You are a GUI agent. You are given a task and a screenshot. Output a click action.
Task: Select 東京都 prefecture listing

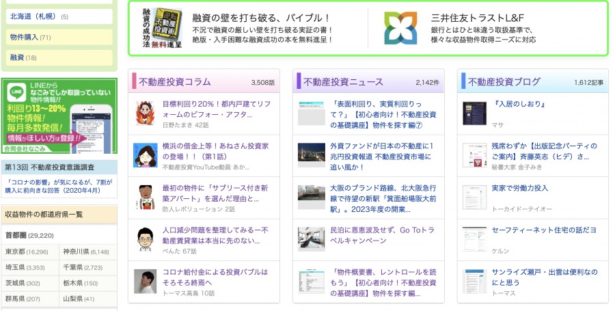coord(15,252)
